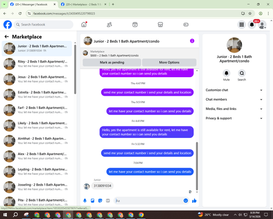
Task: Open the Windows Start menu
Action: [x=5, y=215]
